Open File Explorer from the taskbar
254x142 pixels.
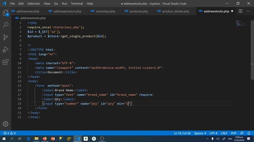[37, 138]
